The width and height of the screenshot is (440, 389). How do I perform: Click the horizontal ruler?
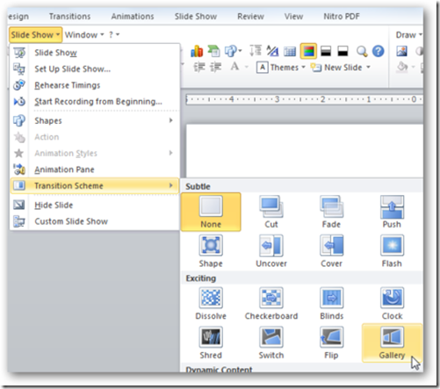[x=304, y=99]
